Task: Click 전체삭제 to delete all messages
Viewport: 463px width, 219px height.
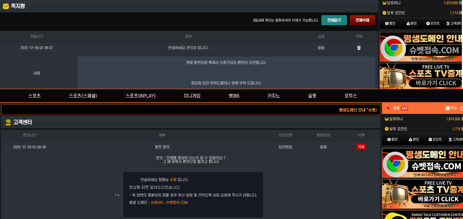Action: point(362,20)
